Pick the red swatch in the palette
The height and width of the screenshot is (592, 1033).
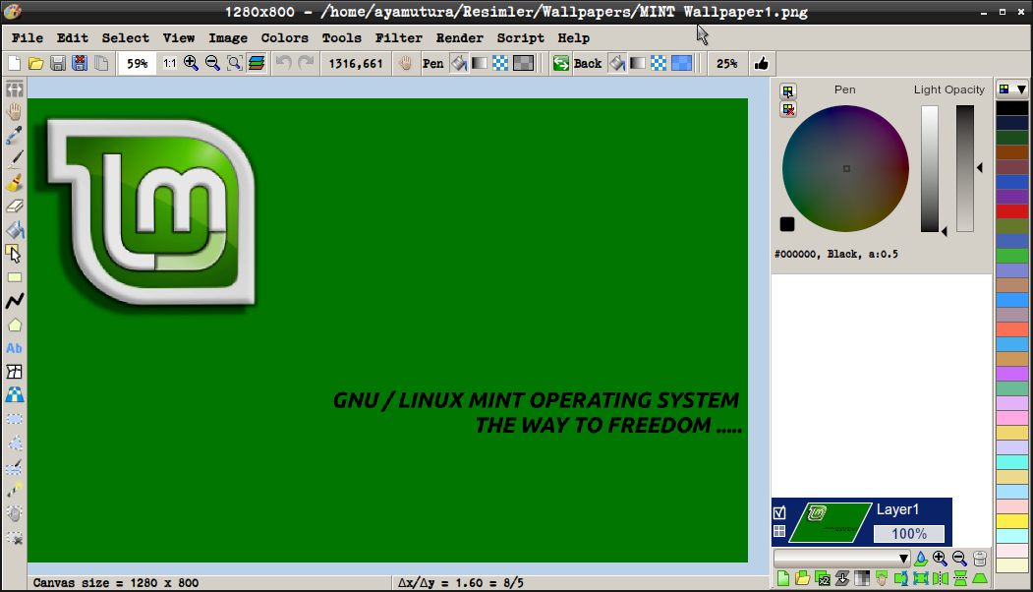tap(1012, 211)
